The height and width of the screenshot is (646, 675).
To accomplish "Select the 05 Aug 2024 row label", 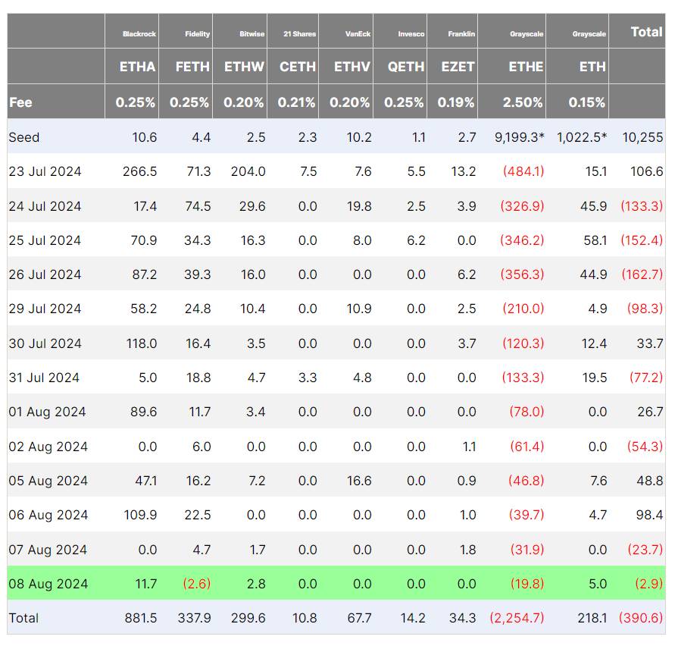I will click(x=48, y=481).
